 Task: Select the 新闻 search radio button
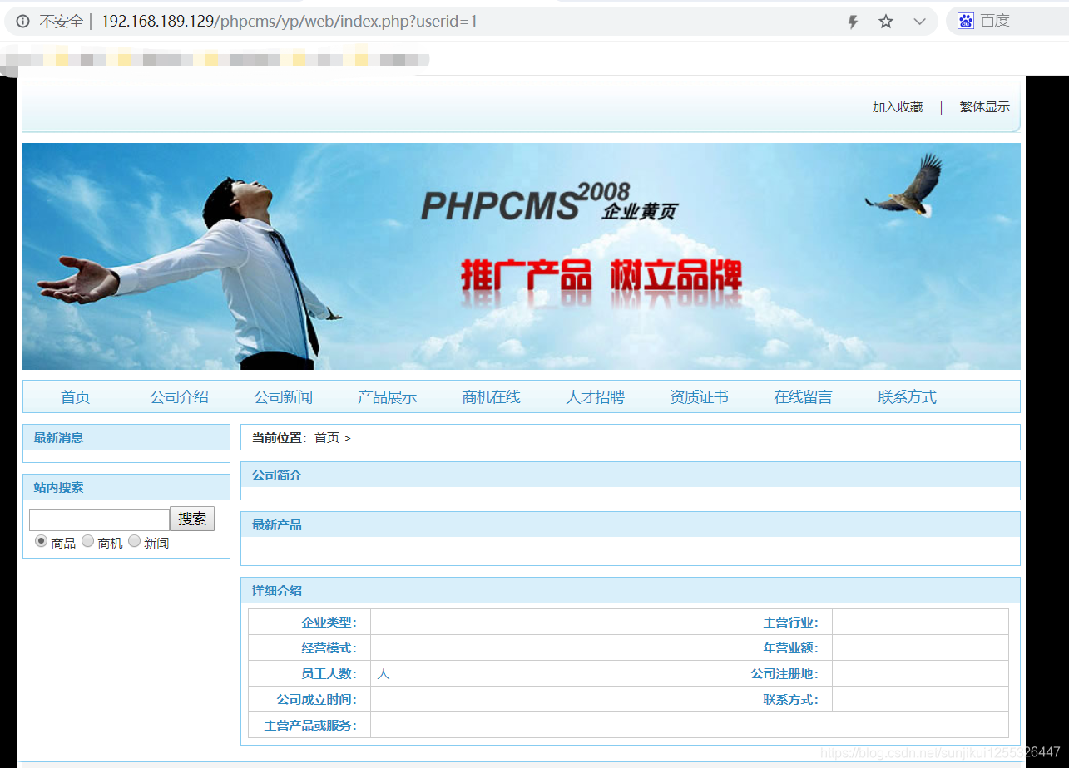134,541
